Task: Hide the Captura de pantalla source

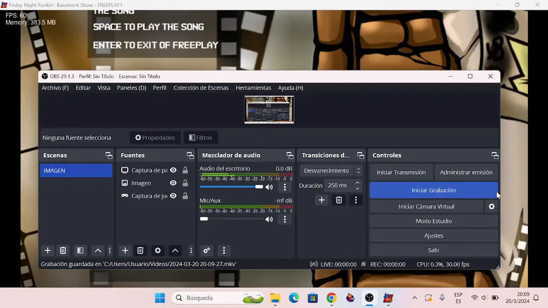Action: coord(174,170)
